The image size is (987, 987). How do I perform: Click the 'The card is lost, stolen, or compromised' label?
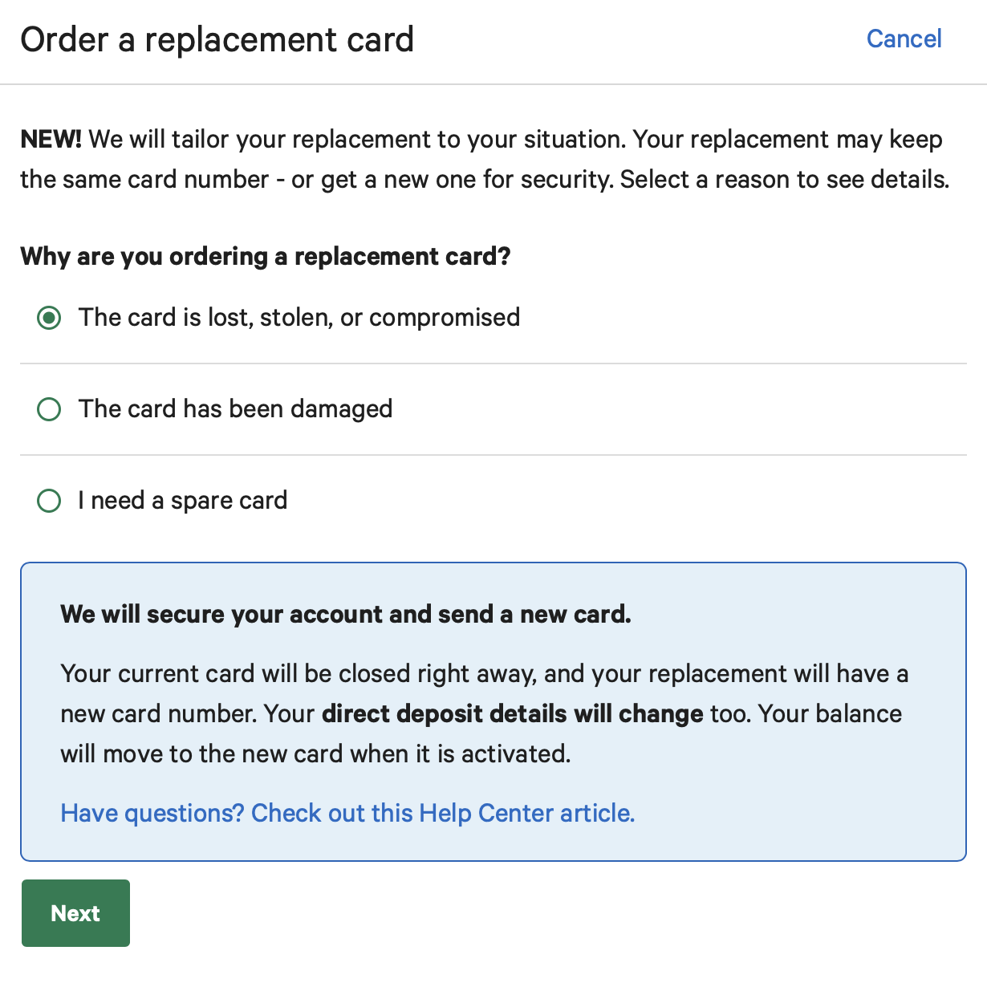tap(299, 318)
